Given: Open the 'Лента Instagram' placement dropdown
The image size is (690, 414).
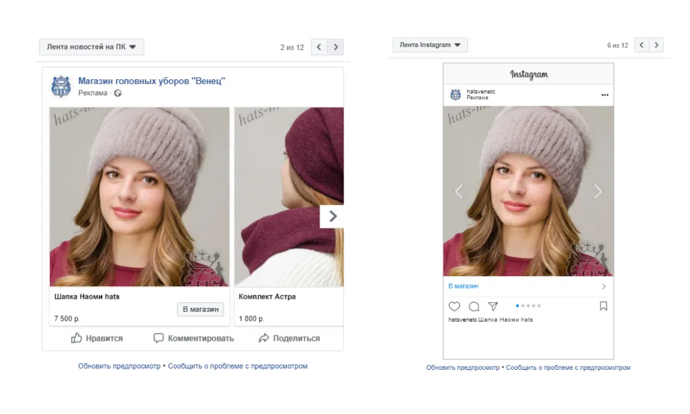Looking at the screenshot, I should [430, 45].
